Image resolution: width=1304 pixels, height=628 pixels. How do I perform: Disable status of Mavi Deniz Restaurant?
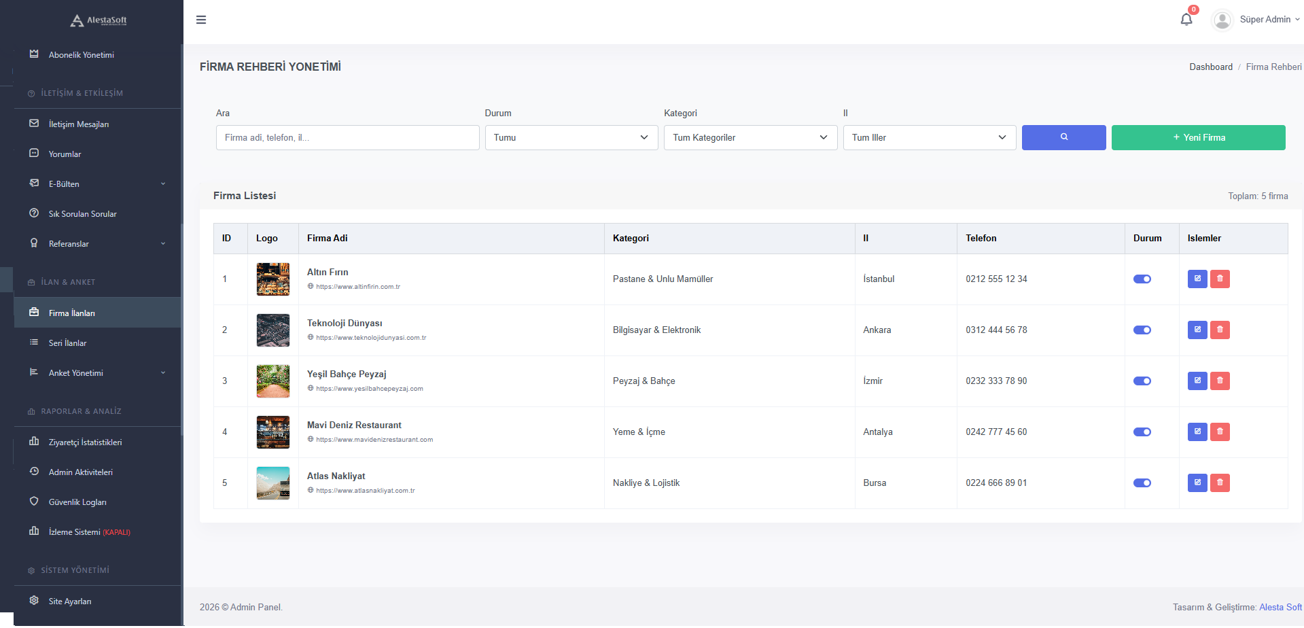pyautogui.click(x=1142, y=432)
